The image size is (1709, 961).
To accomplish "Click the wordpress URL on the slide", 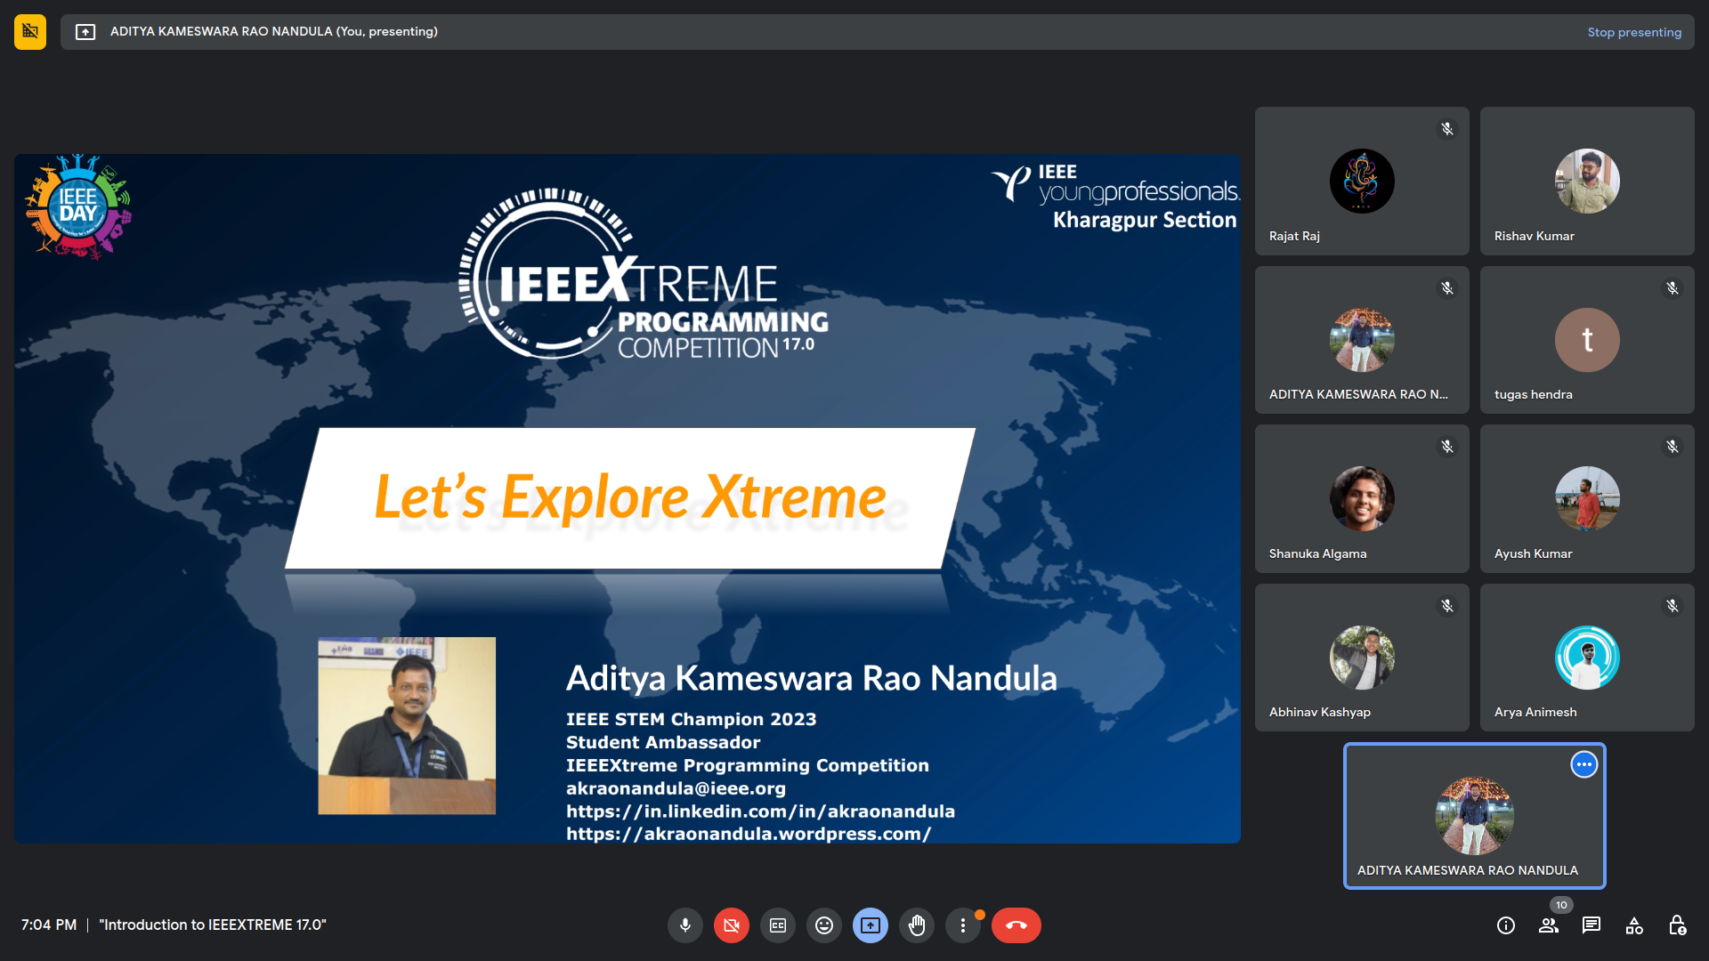I will point(749,834).
